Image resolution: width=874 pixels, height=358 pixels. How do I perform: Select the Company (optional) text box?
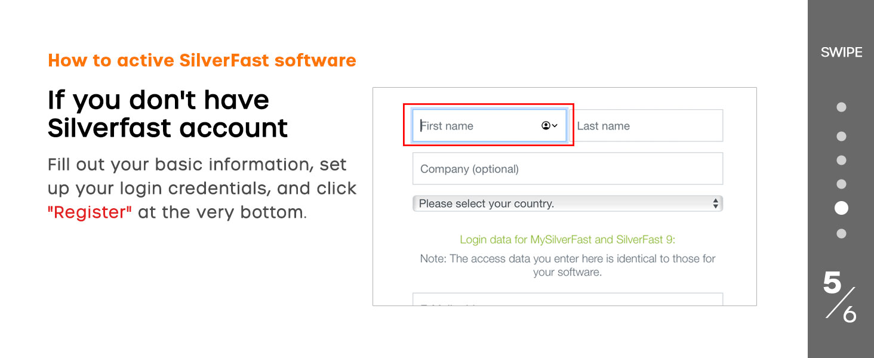(x=567, y=169)
